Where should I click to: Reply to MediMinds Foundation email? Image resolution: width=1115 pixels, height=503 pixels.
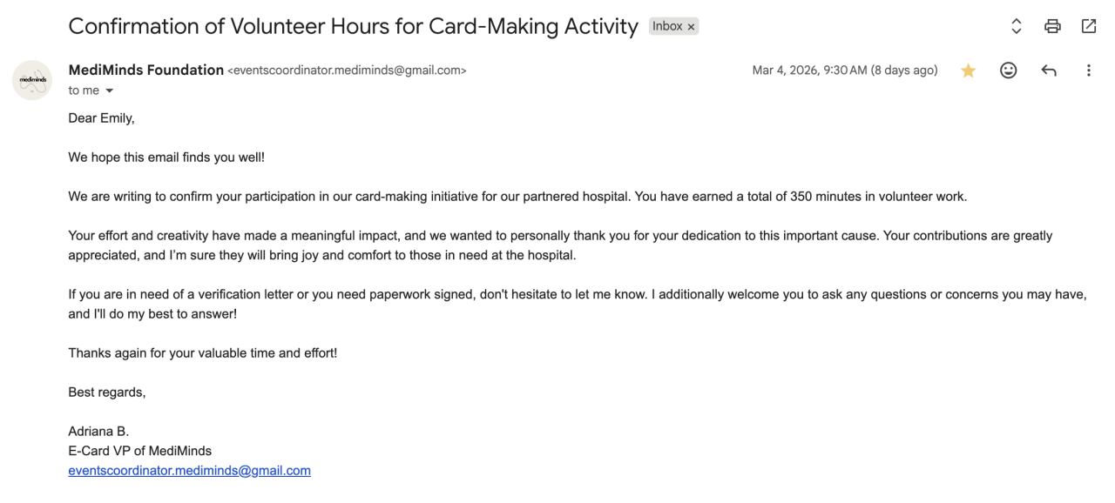click(1049, 70)
